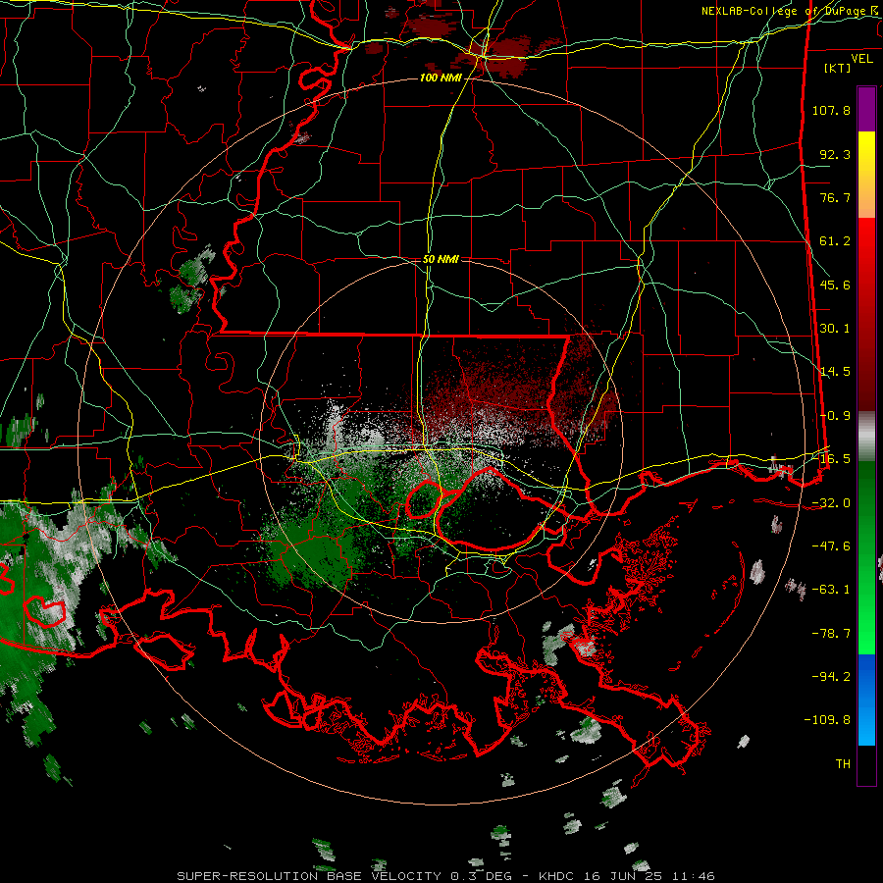Screen dimensions: 883x883
Task: Click the TH label on the legend
Action: pos(843,764)
